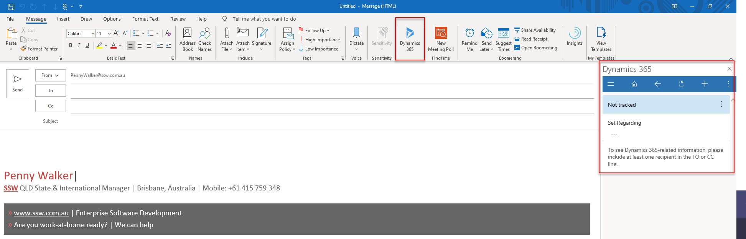This screenshot has height=239, width=746.
Task: Open the From address dropdown
Action: coord(50,75)
